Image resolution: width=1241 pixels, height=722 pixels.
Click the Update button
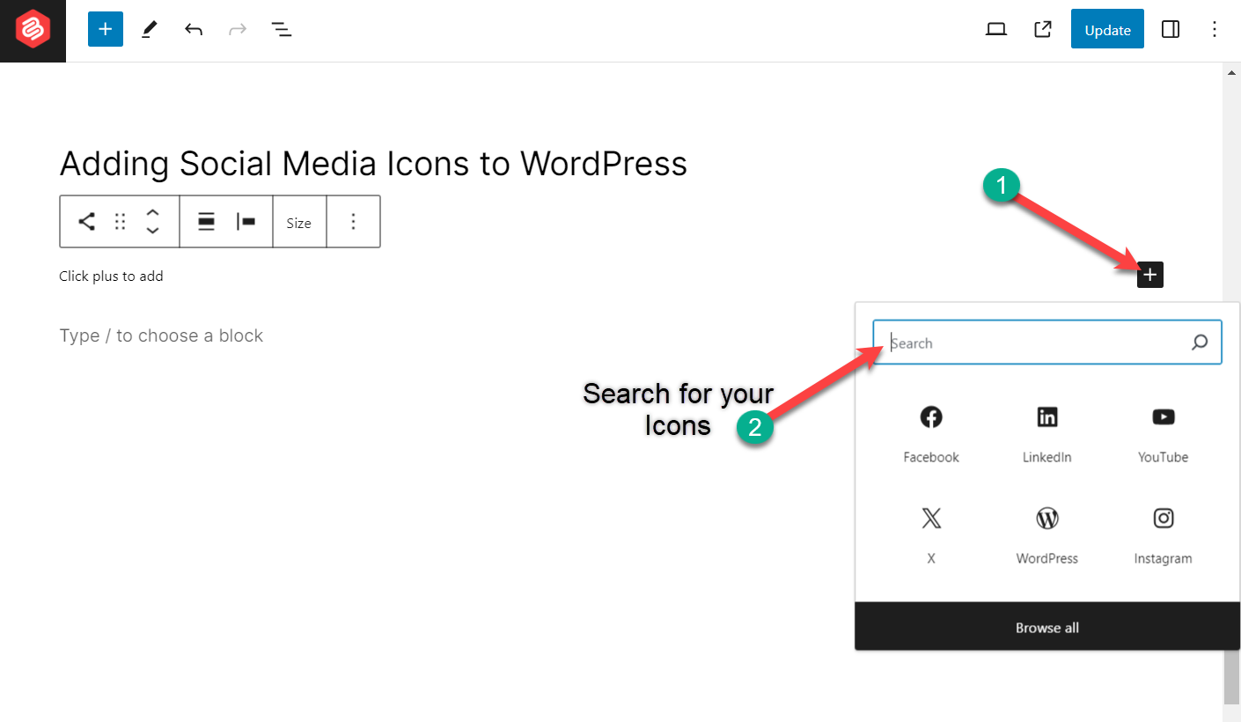(1106, 28)
